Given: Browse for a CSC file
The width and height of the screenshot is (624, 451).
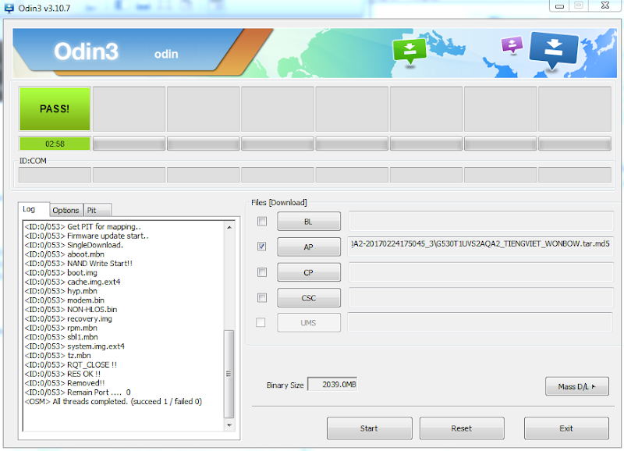Looking at the screenshot, I should pos(309,298).
